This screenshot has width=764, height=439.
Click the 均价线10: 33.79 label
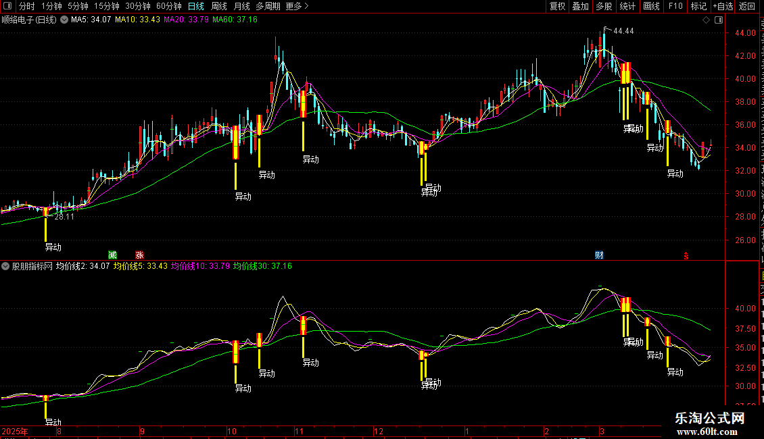click(x=200, y=266)
